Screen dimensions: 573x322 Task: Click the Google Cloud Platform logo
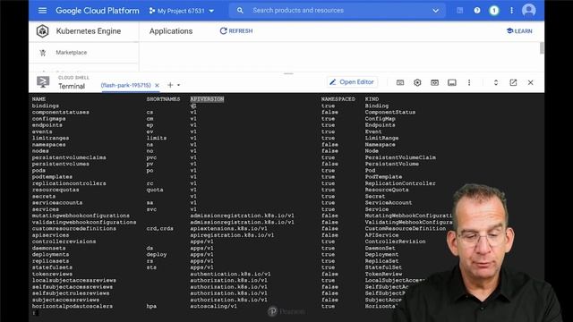[x=98, y=11]
